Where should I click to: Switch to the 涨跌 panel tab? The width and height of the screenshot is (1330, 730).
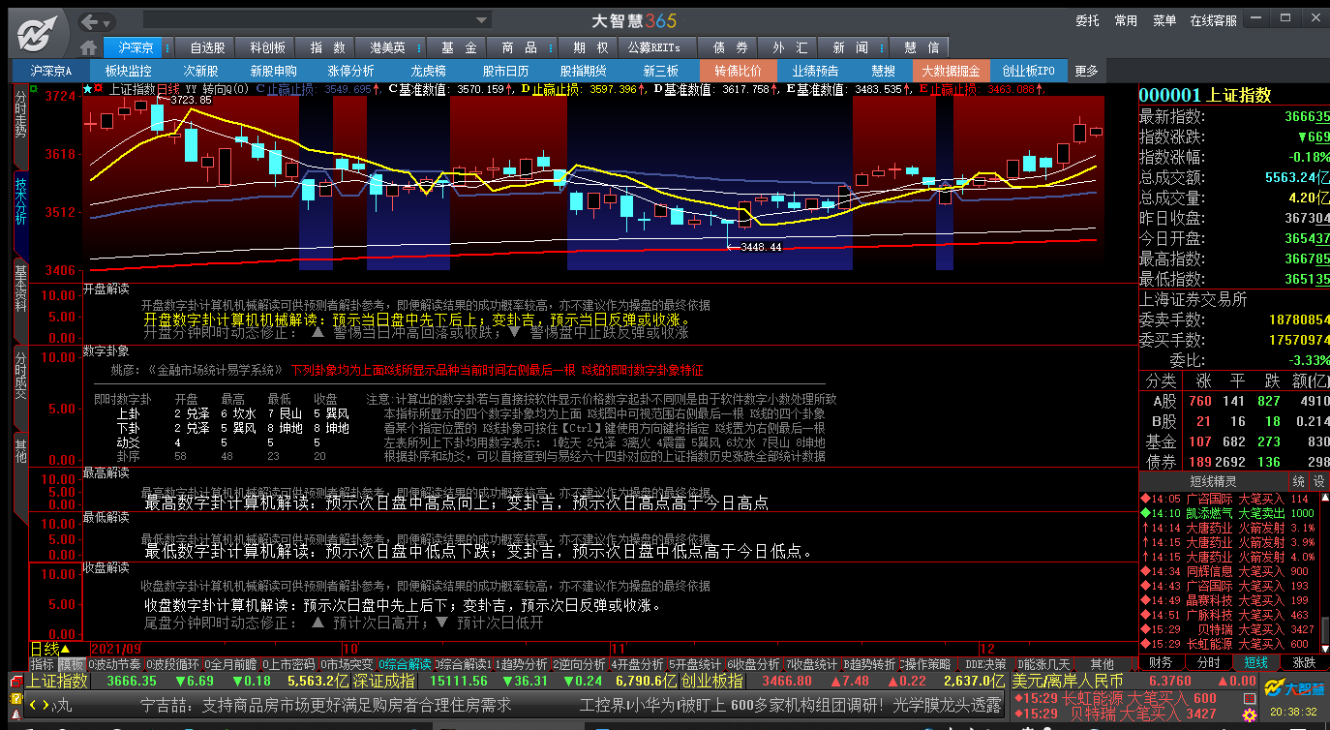point(1305,662)
